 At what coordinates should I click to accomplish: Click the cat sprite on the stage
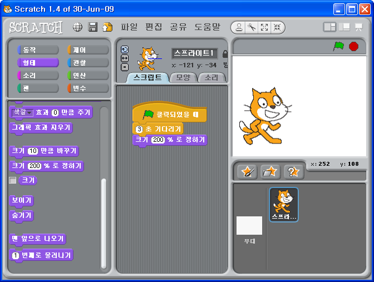265,116
